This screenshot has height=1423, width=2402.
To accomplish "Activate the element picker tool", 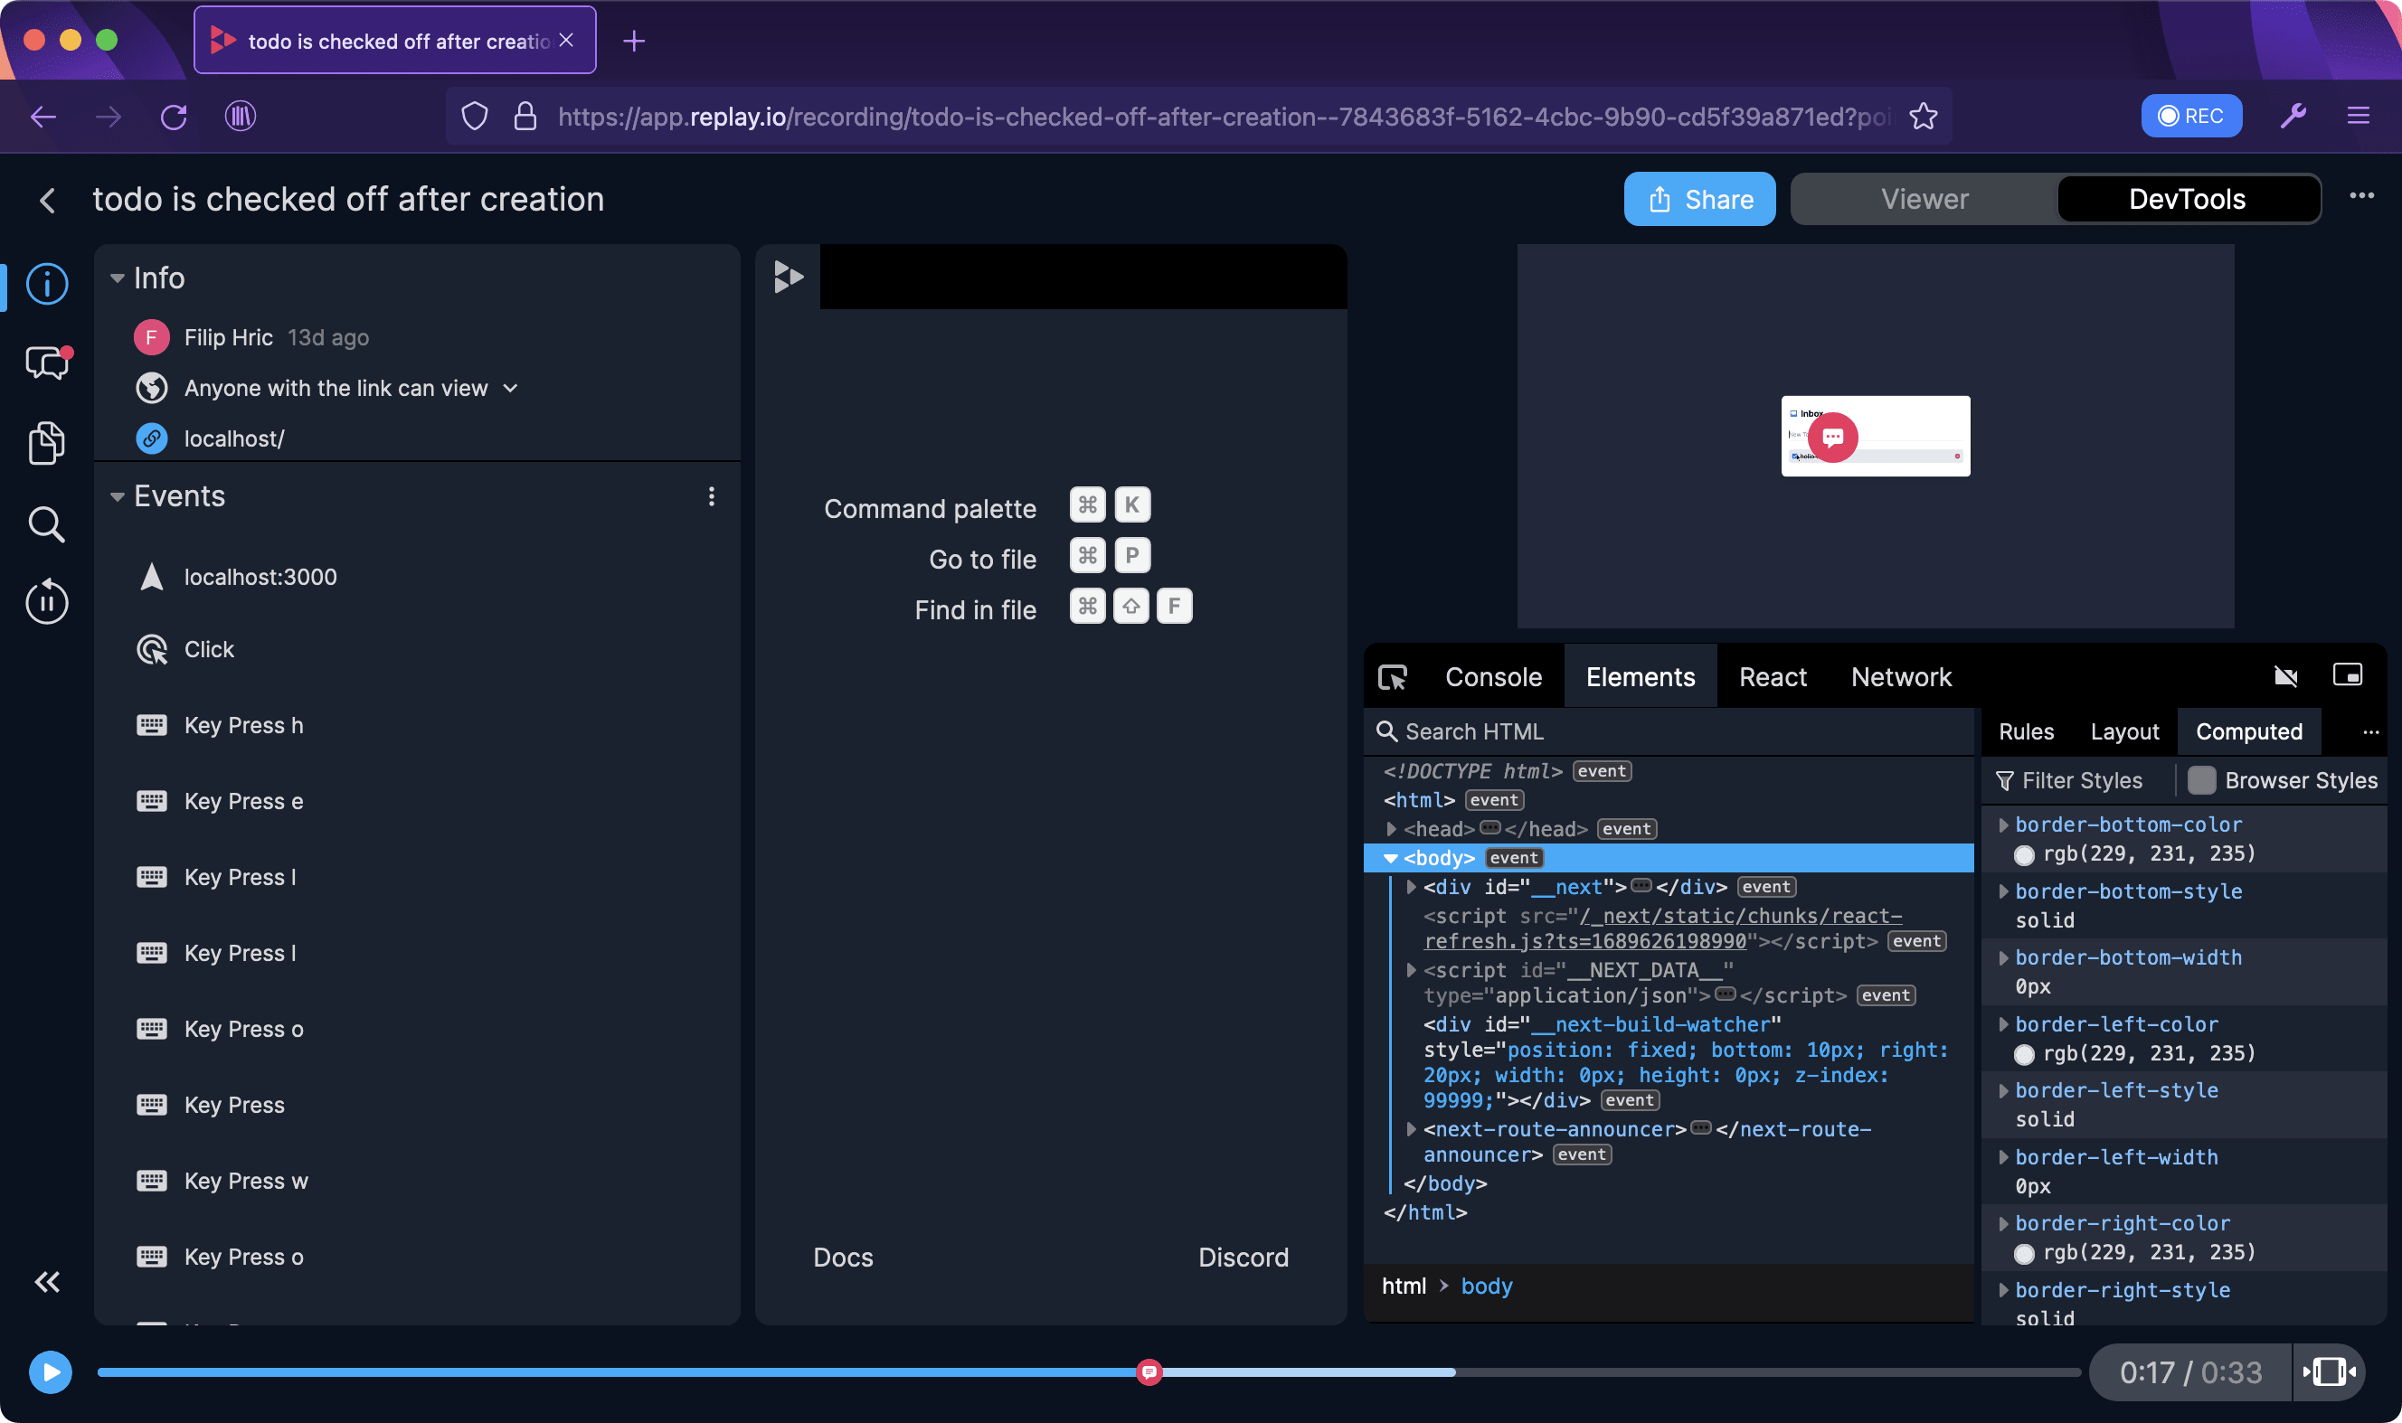I will click(1392, 677).
